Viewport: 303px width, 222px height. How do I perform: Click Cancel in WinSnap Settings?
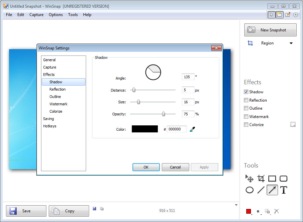175,167
